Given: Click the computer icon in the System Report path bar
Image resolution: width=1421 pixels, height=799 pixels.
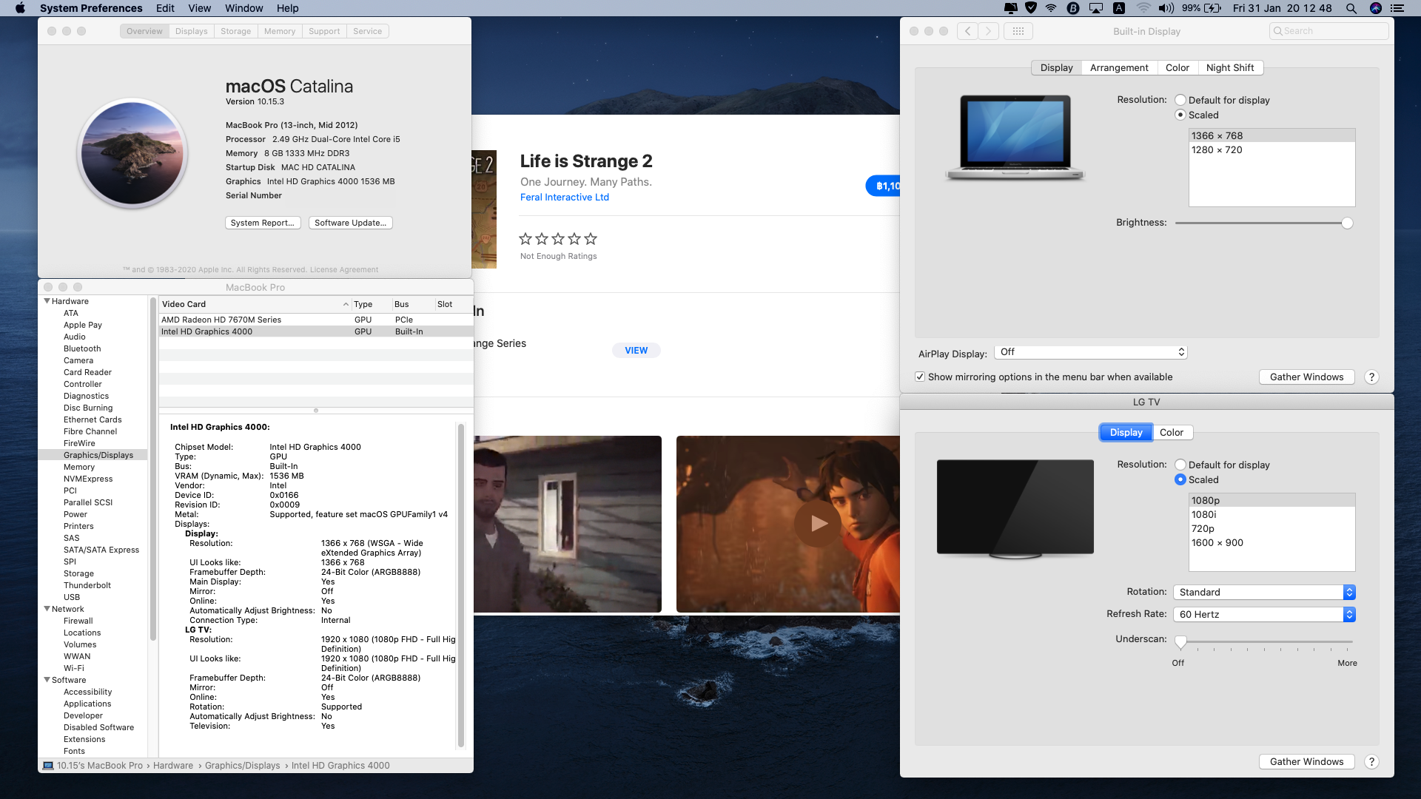Looking at the screenshot, I should click(x=48, y=766).
